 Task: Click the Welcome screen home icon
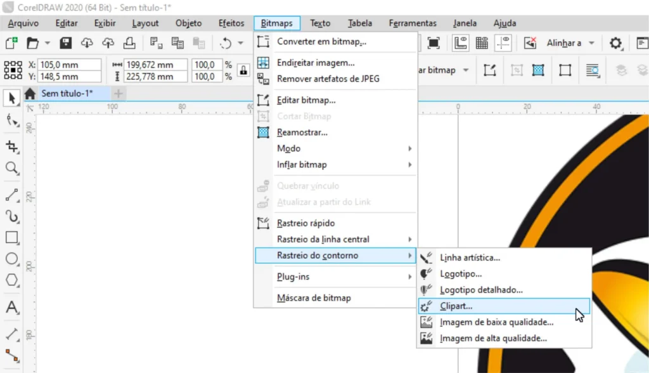click(30, 94)
